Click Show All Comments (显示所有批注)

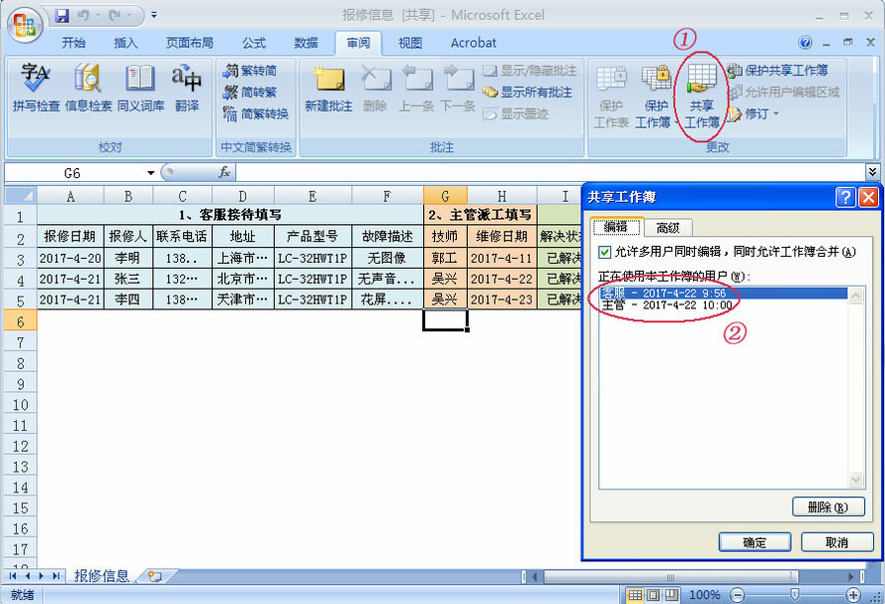tap(529, 93)
